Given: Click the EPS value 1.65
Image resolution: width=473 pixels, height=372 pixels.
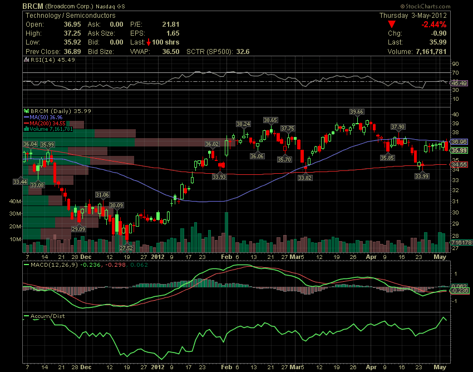Looking at the screenshot, I should (x=173, y=33).
